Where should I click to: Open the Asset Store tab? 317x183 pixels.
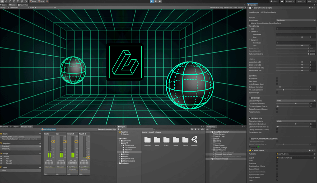(x=24, y=5)
